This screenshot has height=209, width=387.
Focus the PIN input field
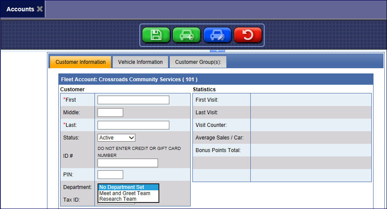coord(110,175)
